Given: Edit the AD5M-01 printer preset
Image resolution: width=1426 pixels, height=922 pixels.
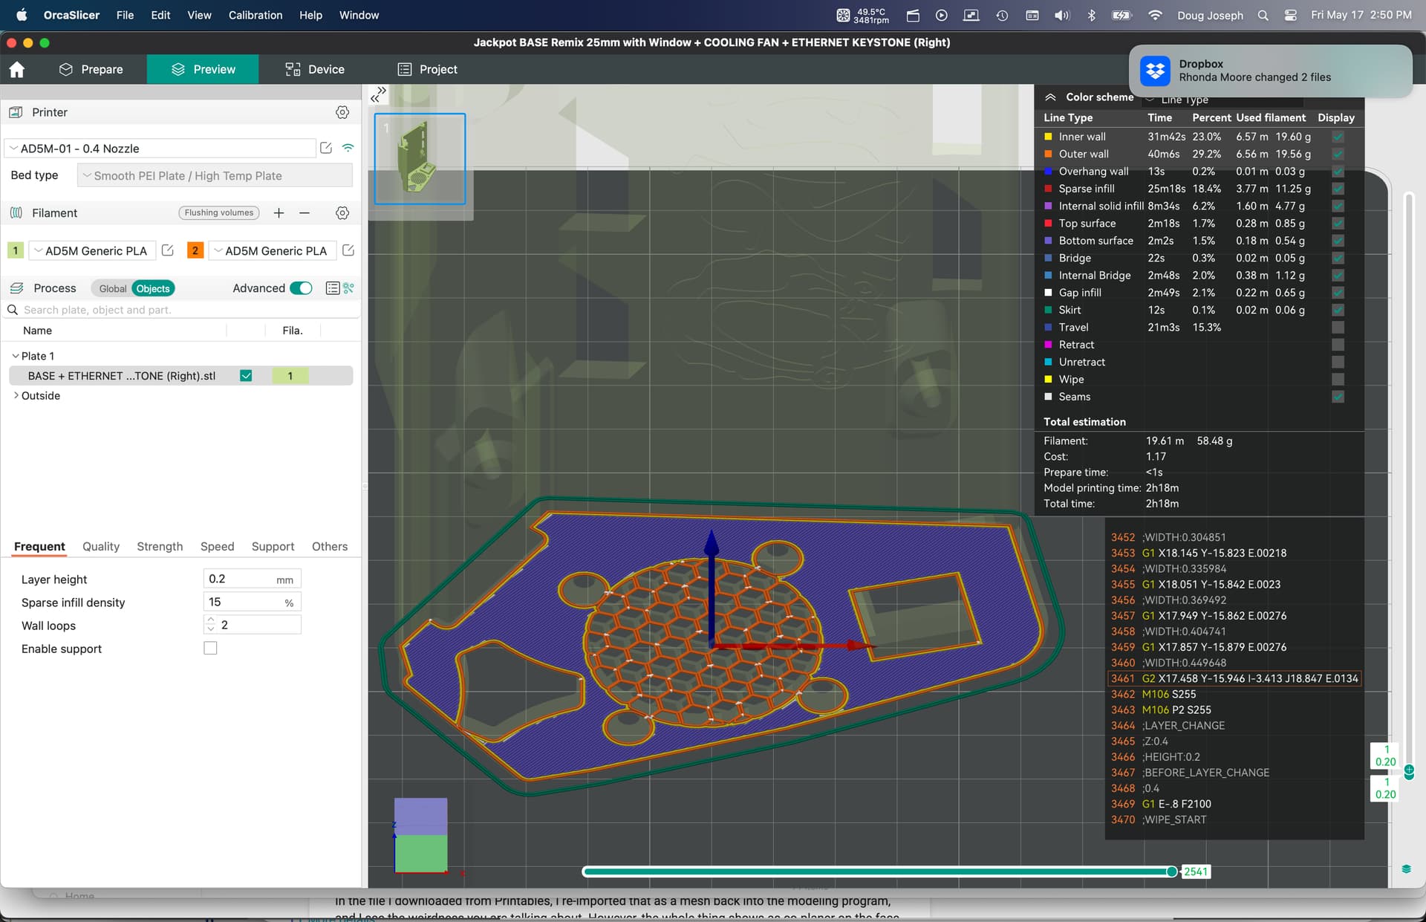Looking at the screenshot, I should coord(326,148).
